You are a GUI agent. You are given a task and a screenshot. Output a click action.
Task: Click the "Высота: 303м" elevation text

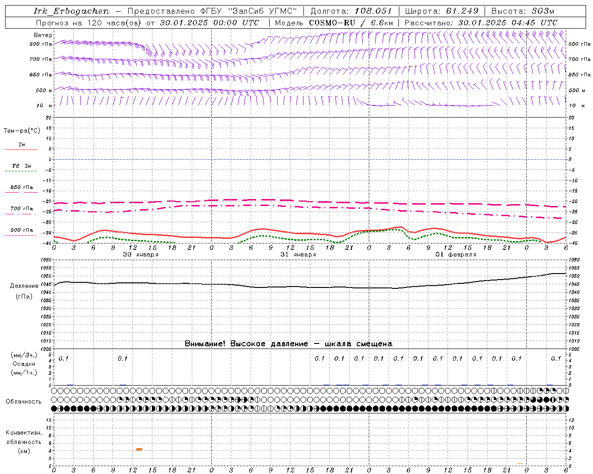[523, 11]
